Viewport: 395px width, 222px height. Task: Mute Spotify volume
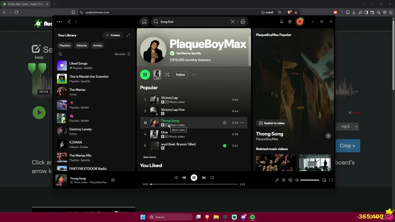[297, 180]
